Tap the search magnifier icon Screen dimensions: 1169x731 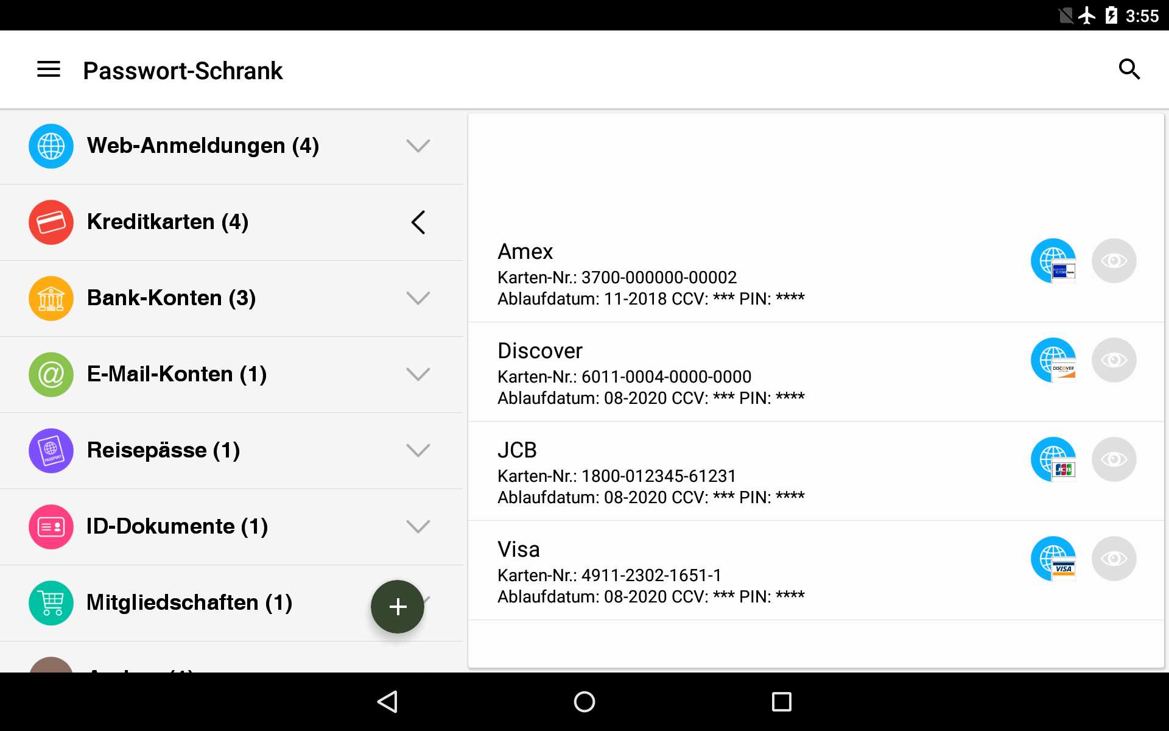pyautogui.click(x=1129, y=69)
